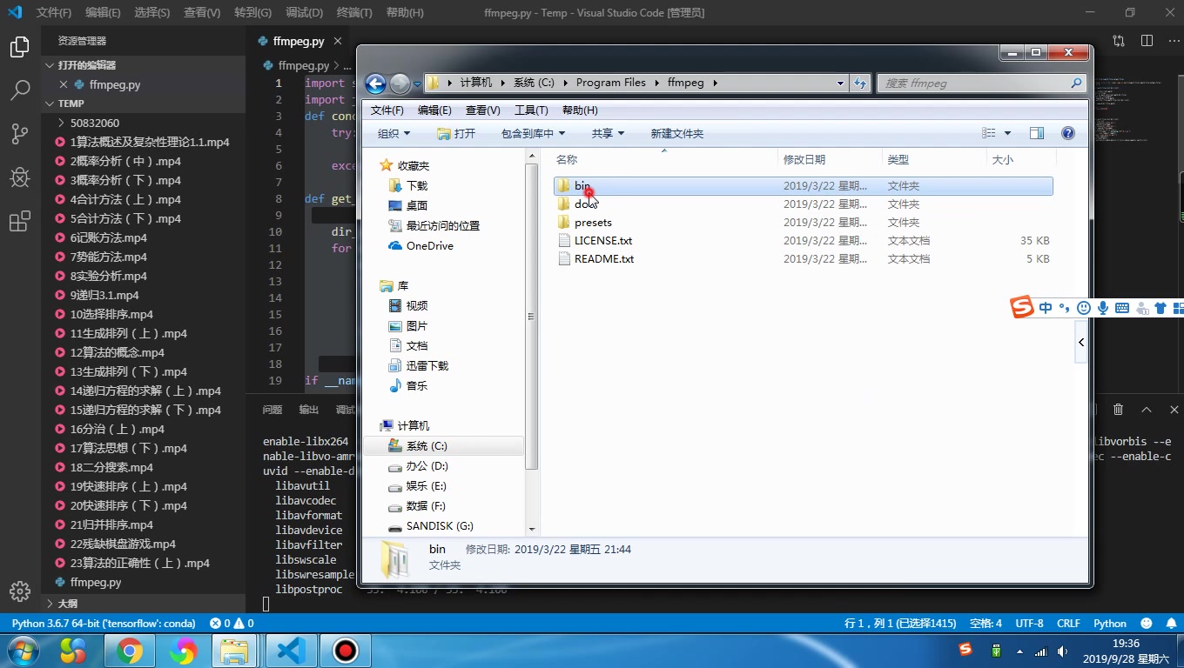Open the Debug icon in activity bar
Viewport: 1184px width, 668px height.
tap(19, 177)
